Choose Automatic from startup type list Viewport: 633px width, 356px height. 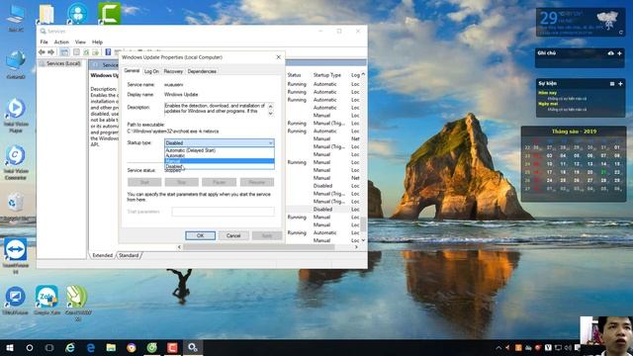coord(220,155)
